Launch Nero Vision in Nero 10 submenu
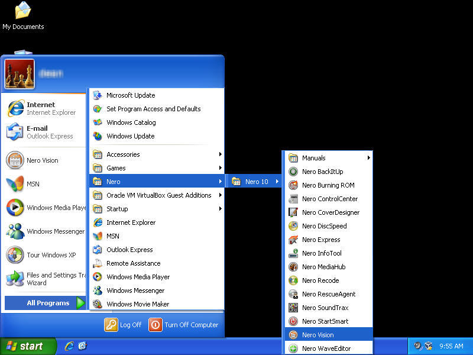This screenshot has width=473, height=355. click(x=329, y=334)
